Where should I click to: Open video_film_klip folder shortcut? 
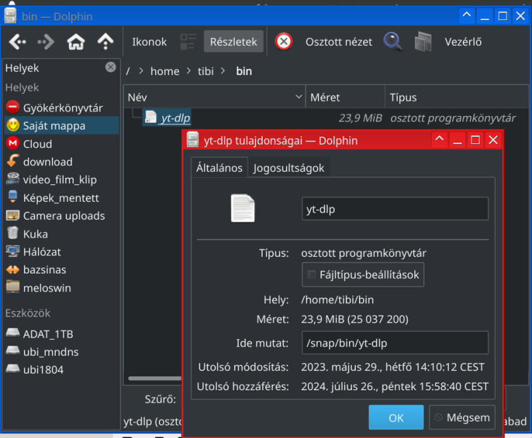[x=62, y=180]
